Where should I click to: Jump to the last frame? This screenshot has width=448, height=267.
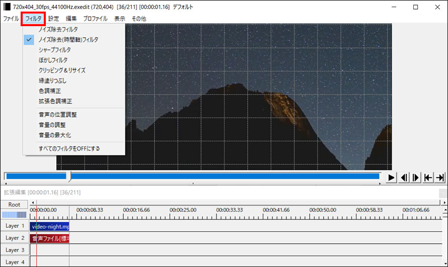click(440, 177)
